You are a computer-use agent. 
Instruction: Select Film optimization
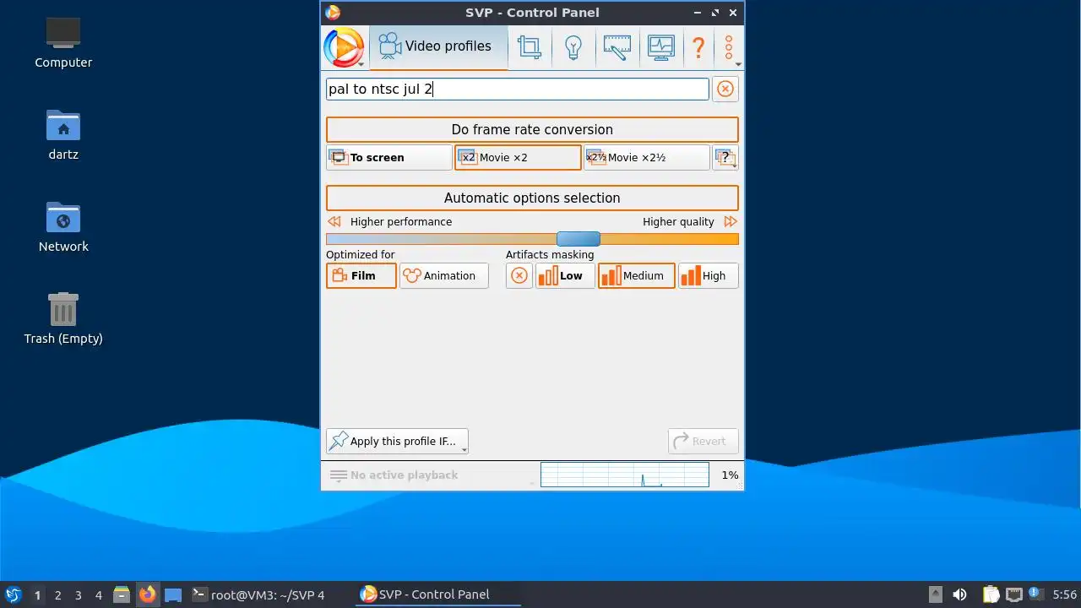tap(361, 275)
